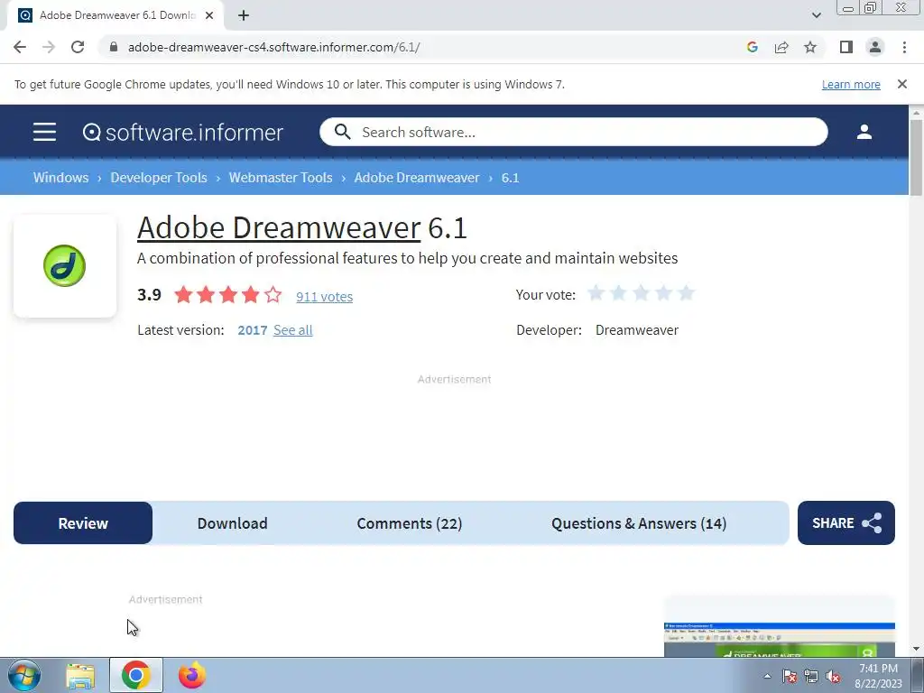The image size is (924, 693).
Task: Go back with the browser back arrow
Action: (20, 47)
